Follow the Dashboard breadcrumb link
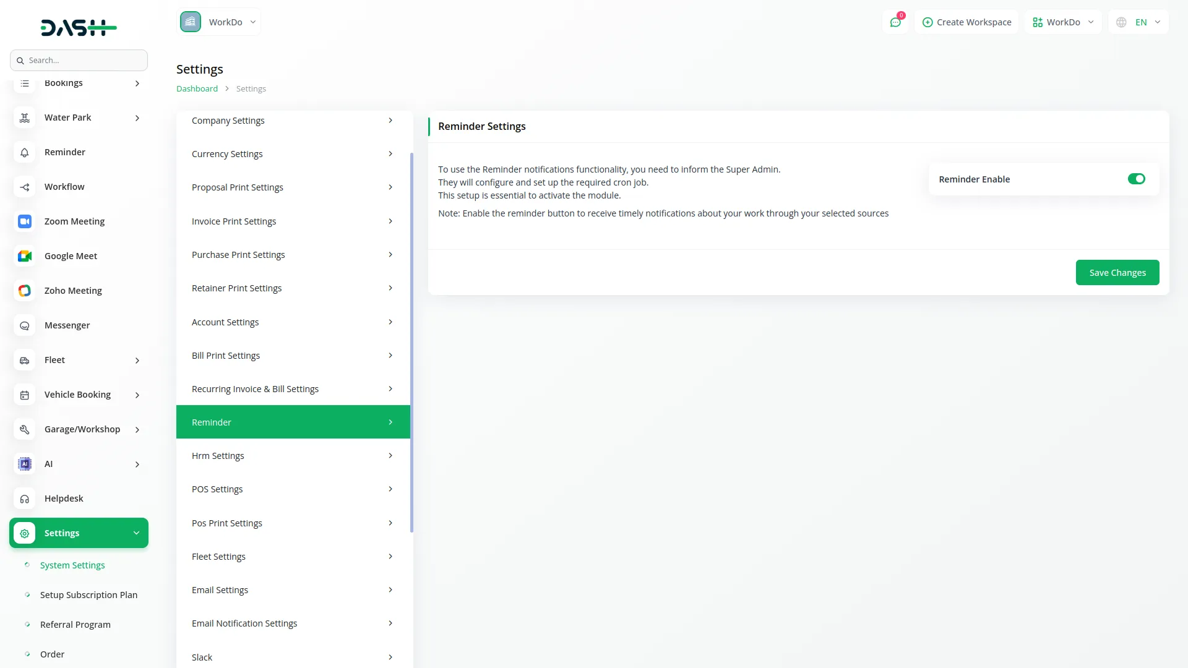 tap(197, 89)
